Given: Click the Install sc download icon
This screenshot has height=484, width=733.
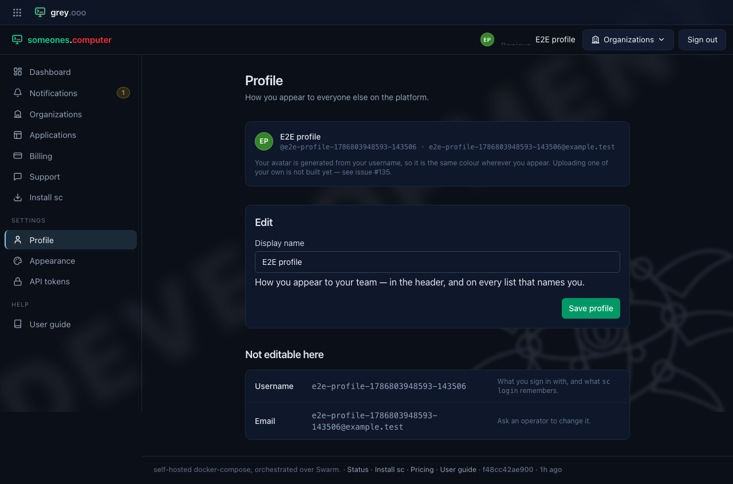Looking at the screenshot, I should [18, 197].
